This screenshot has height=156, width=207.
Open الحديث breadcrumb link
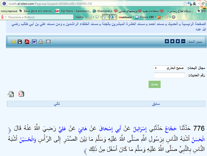point(173,24)
